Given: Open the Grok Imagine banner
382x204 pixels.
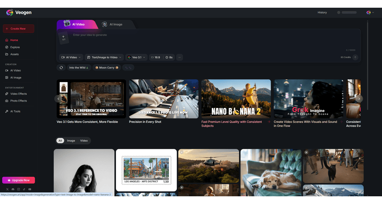Looking at the screenshot, I should (x=308, y=99).
